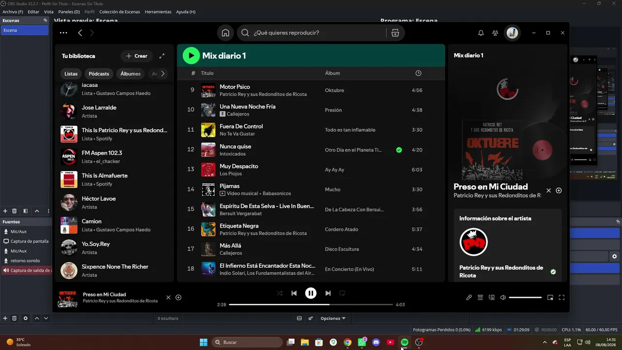Filter library by Álbumes
The image size is (622, 350).
[131, 74]
